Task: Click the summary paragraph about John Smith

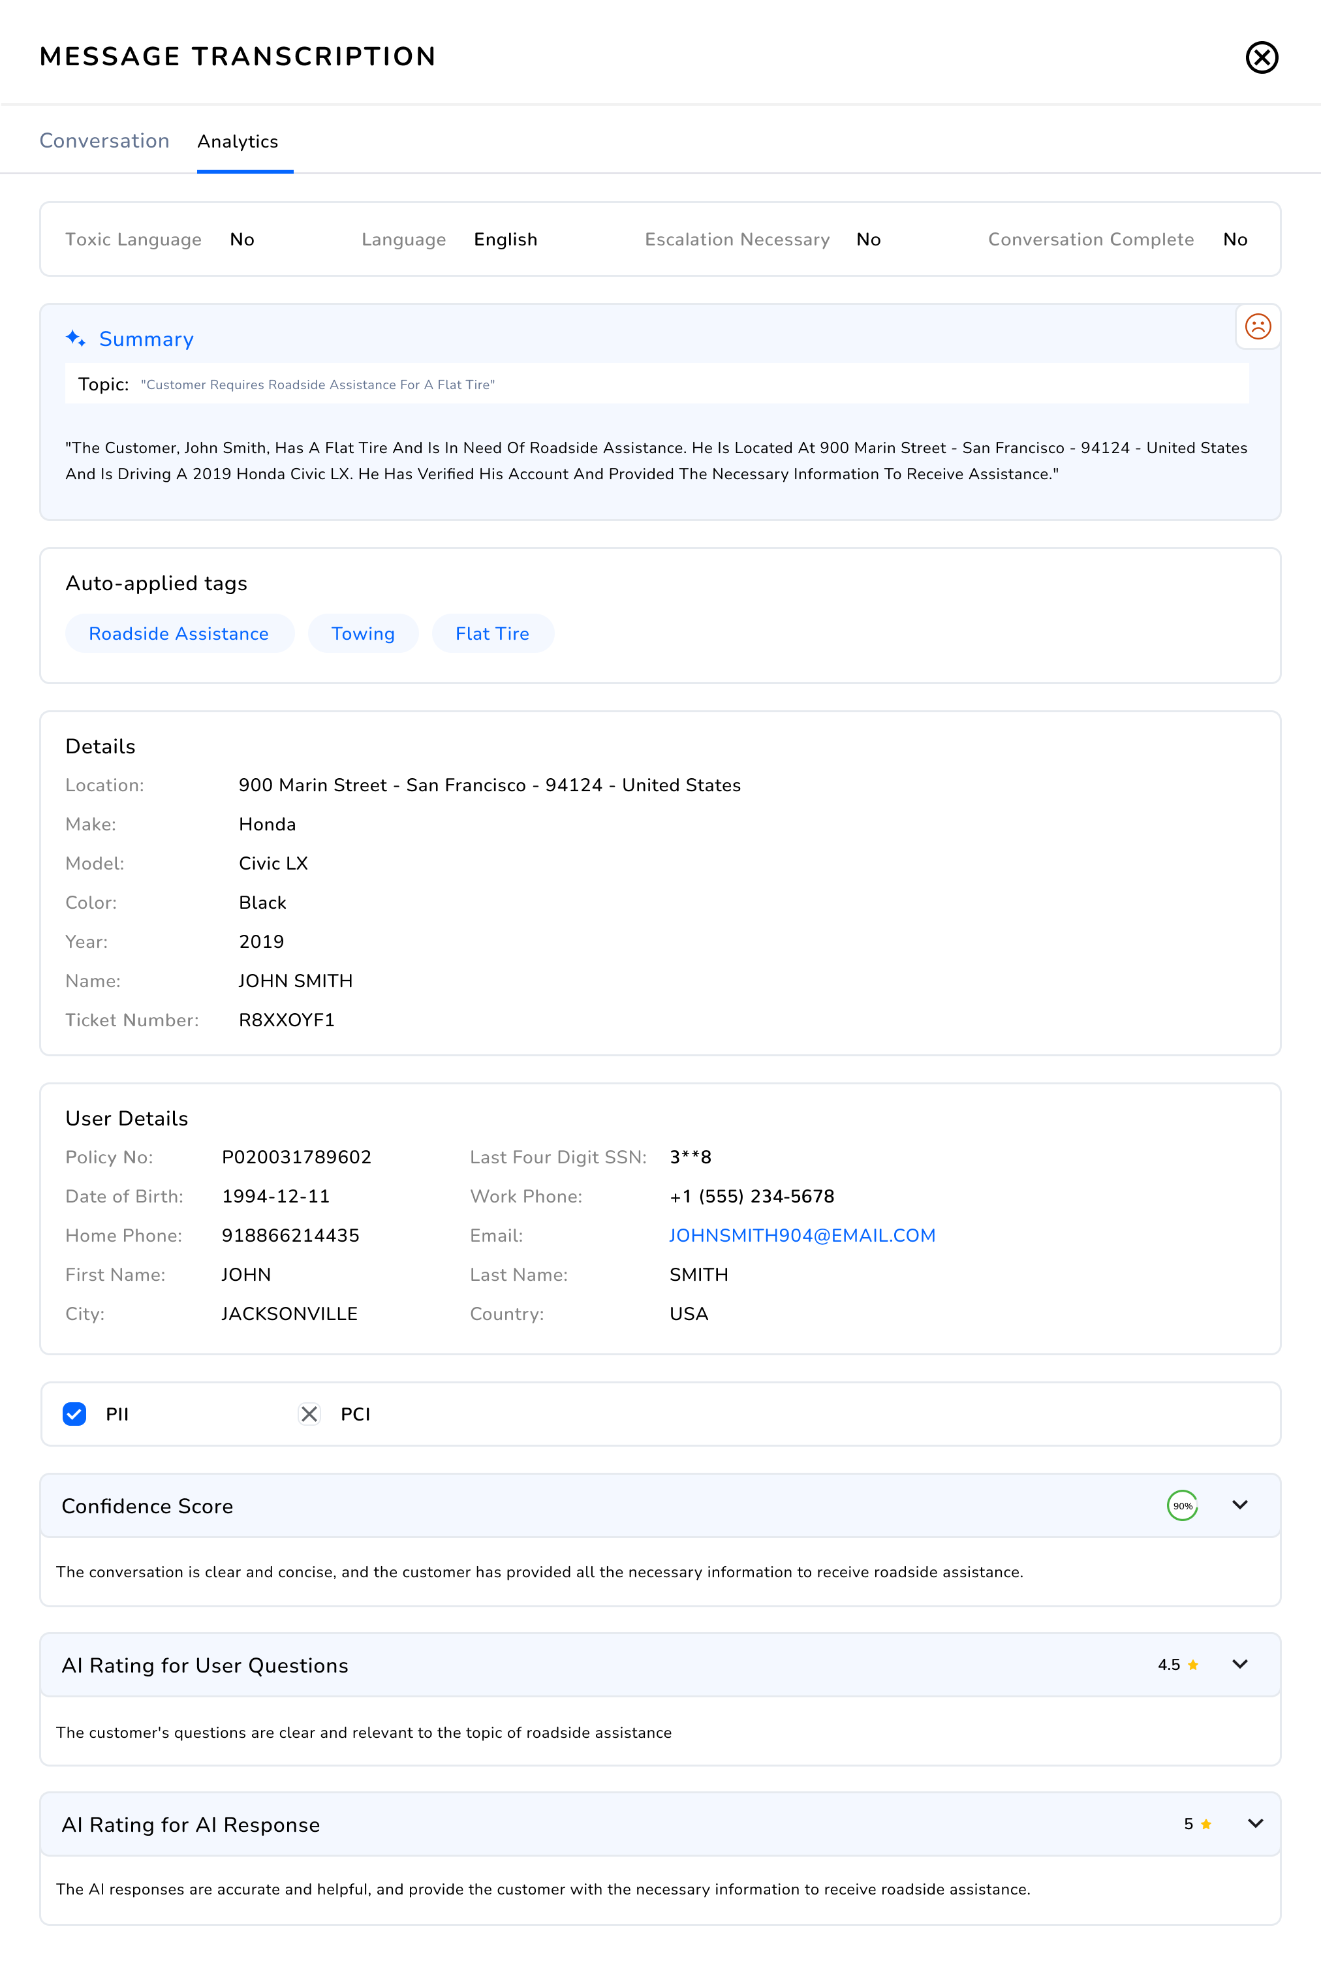Action: tap(657, 460)
